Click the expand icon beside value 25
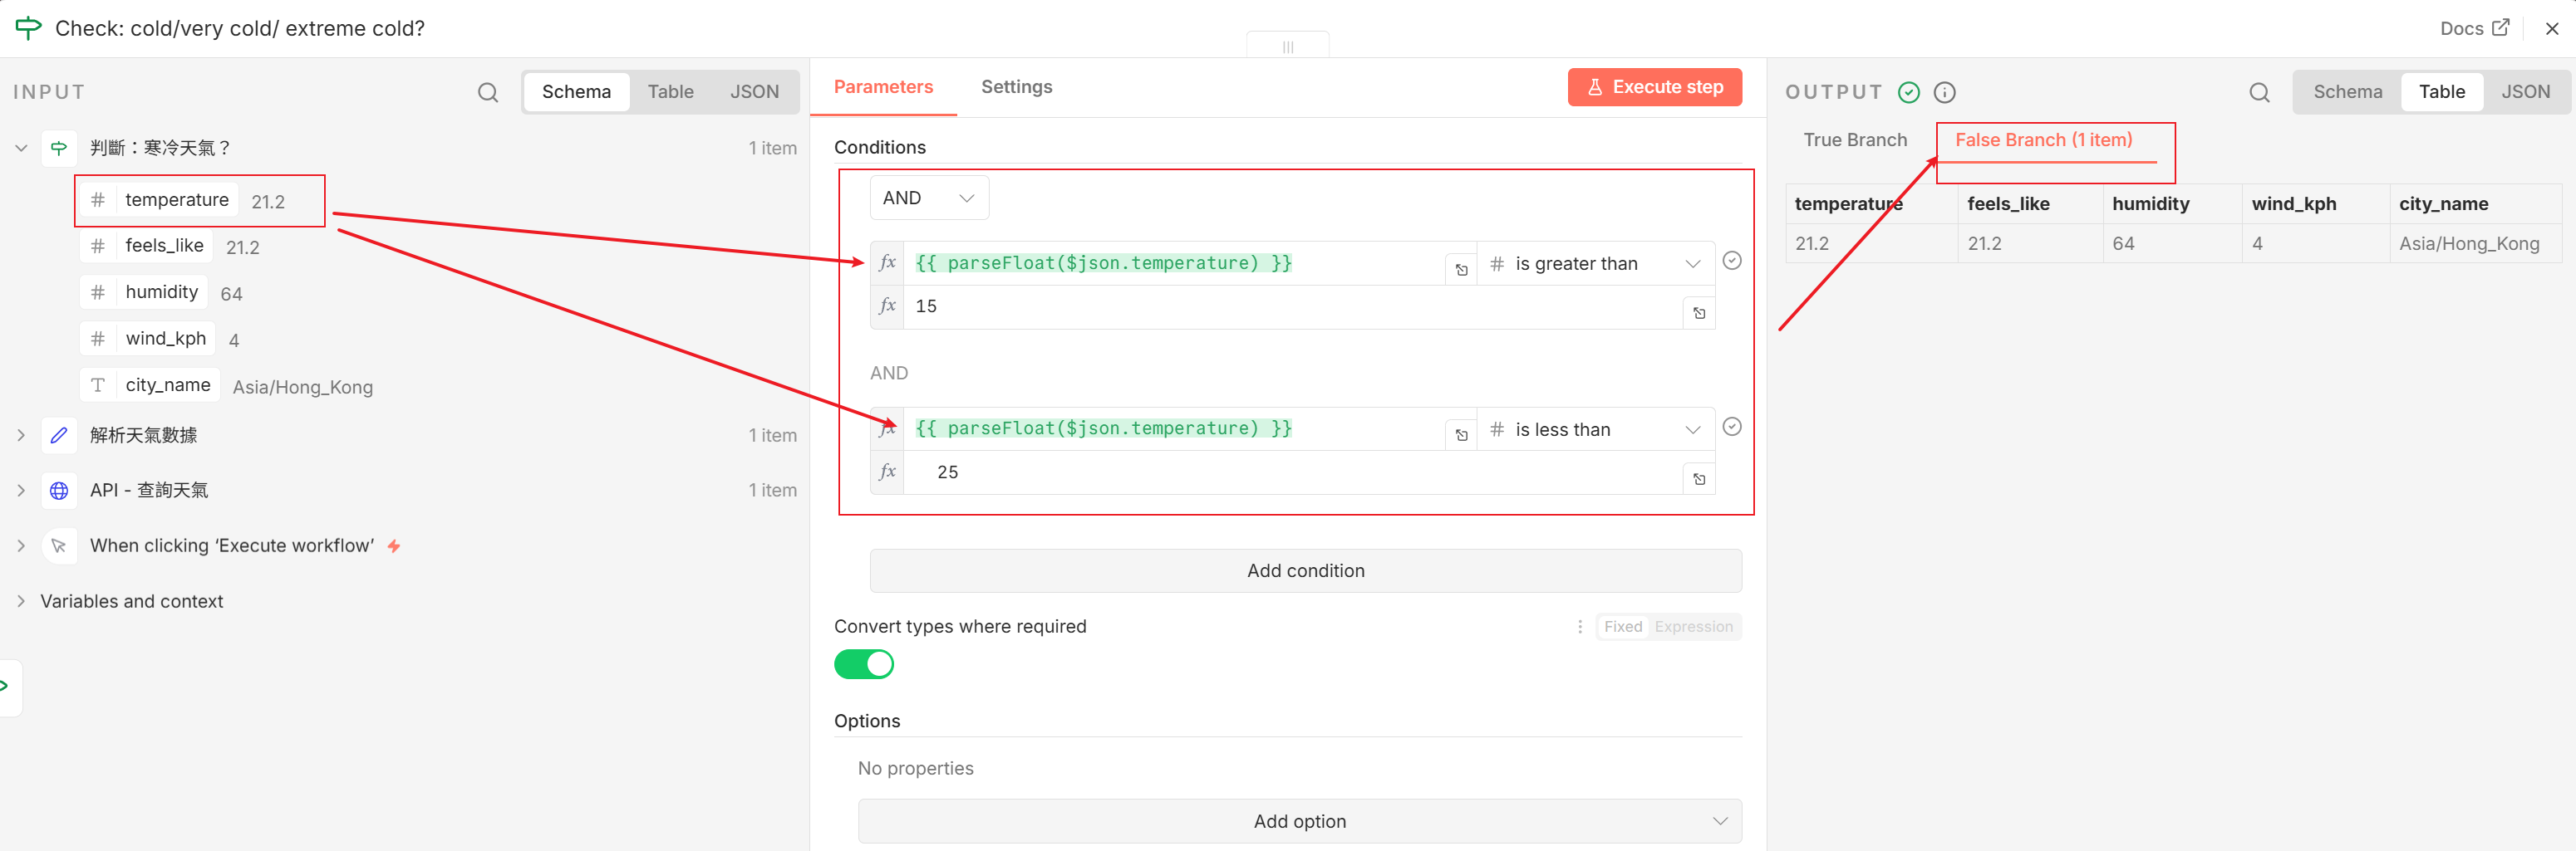Image resolution: width=2576 pixels, height=851 pixels. tap(1699, 478)
